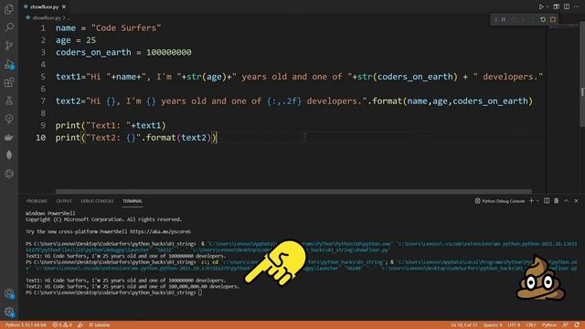Click the tabnine status bar item

point(100,325)
